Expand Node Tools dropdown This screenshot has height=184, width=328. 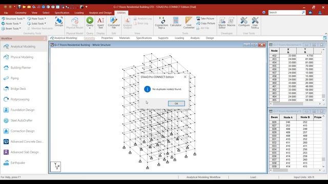(x=11, y=24)
